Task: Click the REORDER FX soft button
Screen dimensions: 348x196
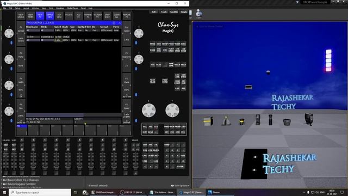Action: coord(97,16)
